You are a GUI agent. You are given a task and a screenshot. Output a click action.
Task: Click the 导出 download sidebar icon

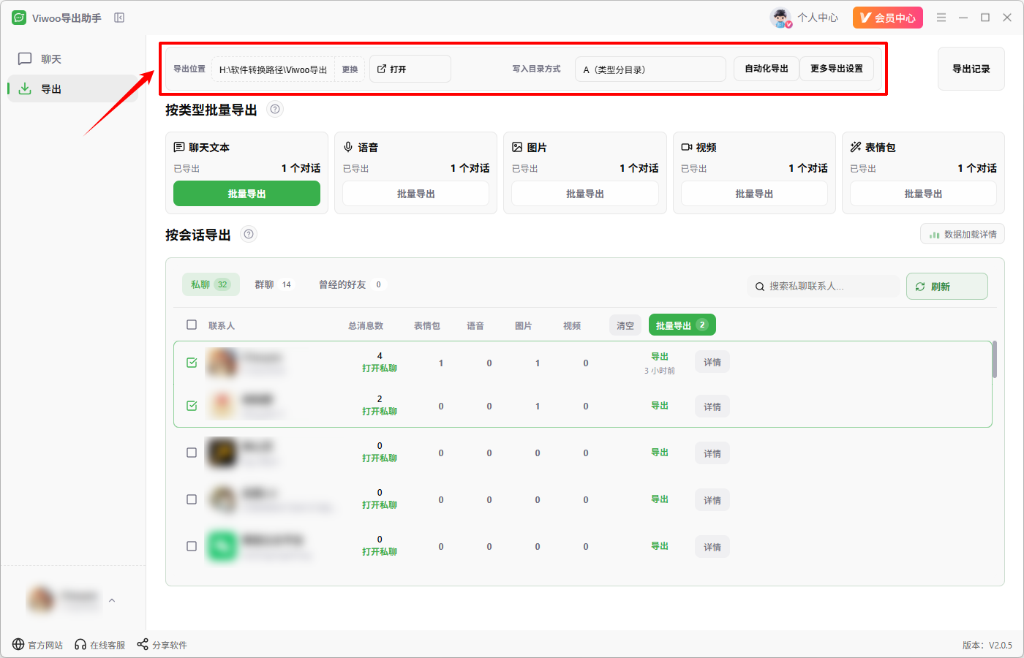25,88
